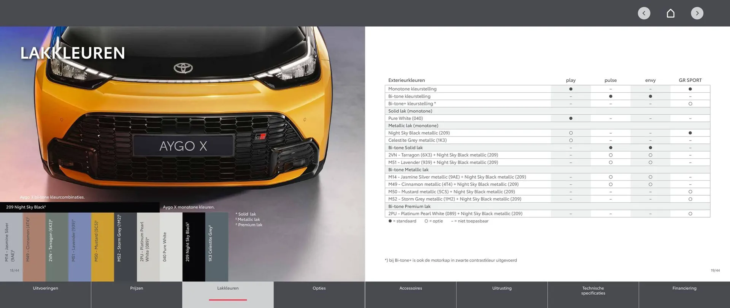Open the home icon
730x308 pixels.
[x=670, y=13]
